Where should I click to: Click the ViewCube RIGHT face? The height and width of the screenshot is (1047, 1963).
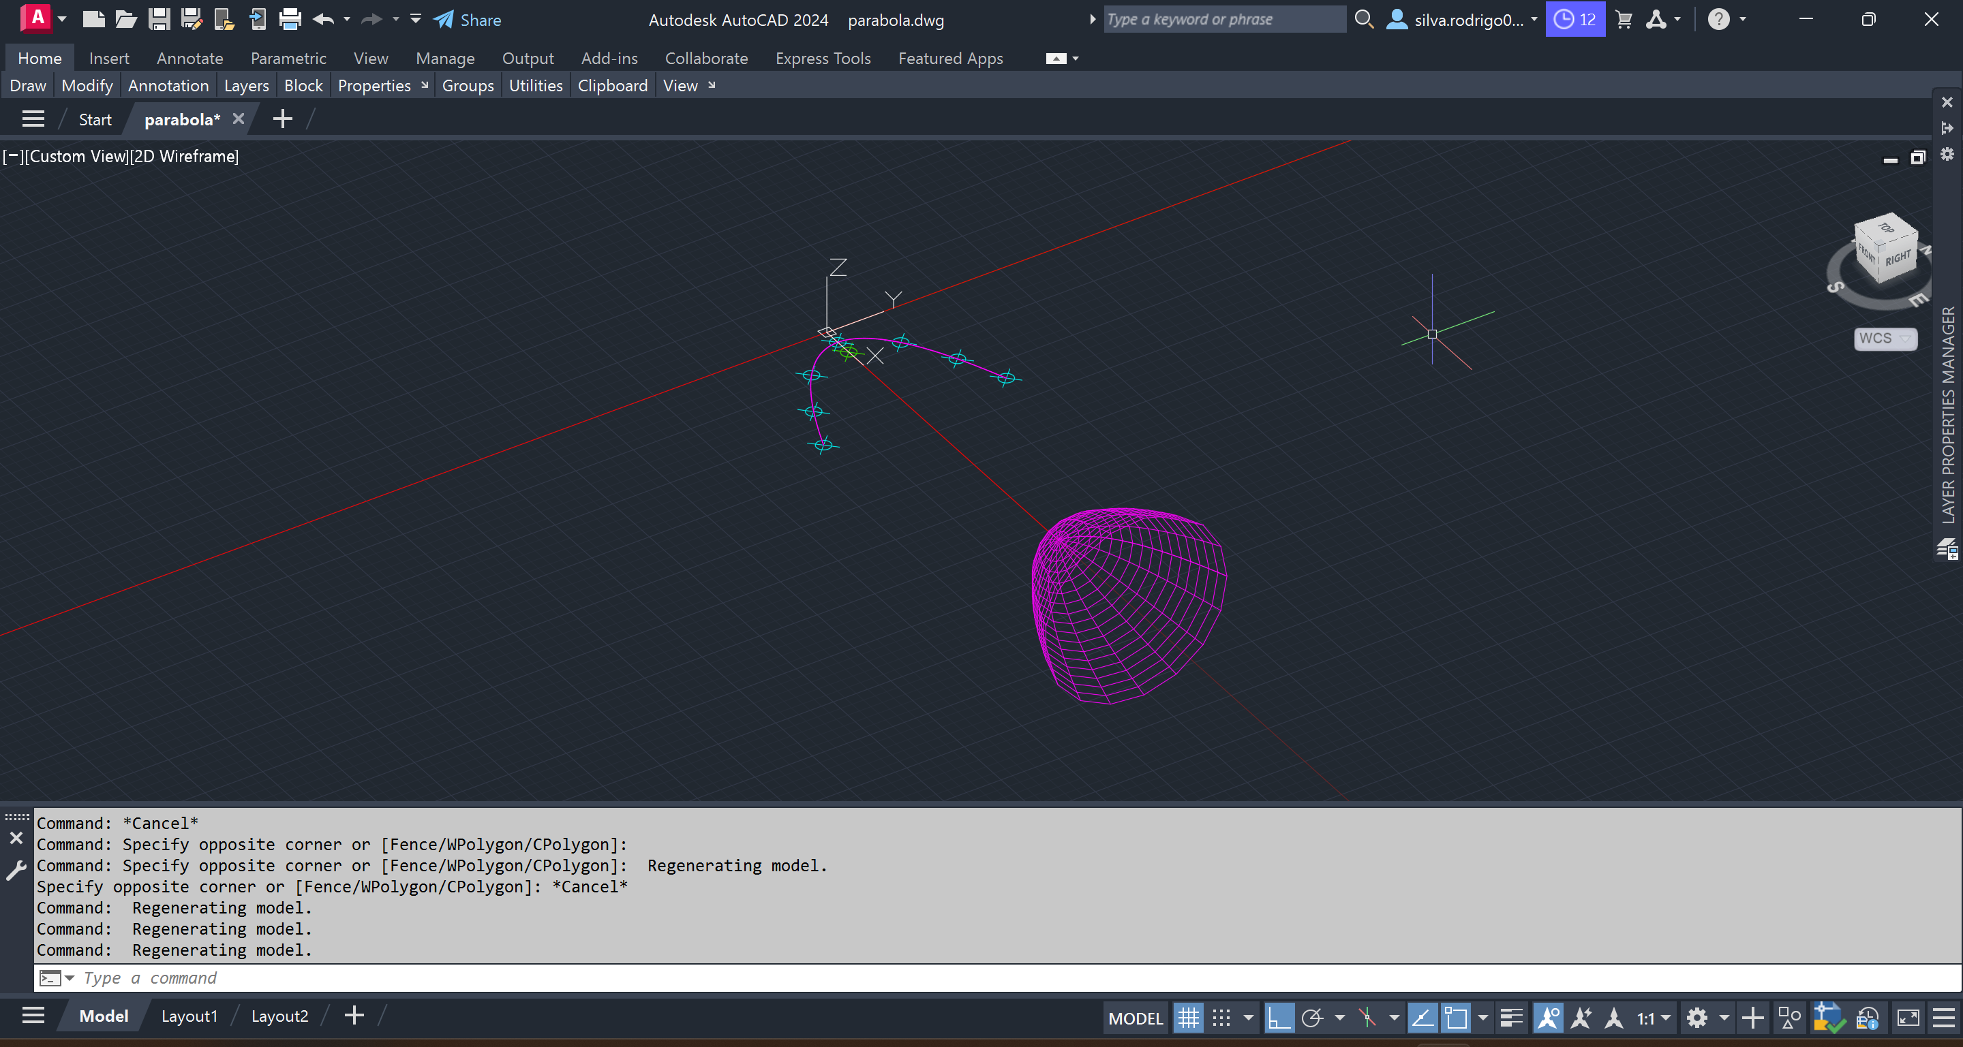tap(1898, 258)
